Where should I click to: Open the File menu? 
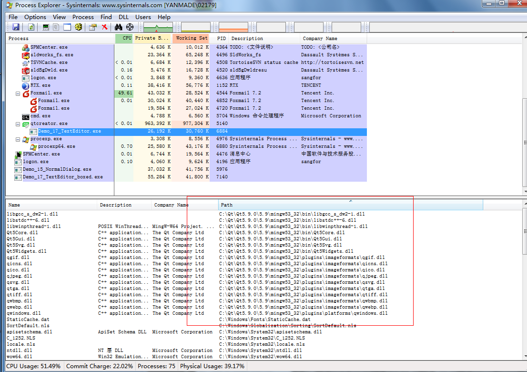coord(13,17)
